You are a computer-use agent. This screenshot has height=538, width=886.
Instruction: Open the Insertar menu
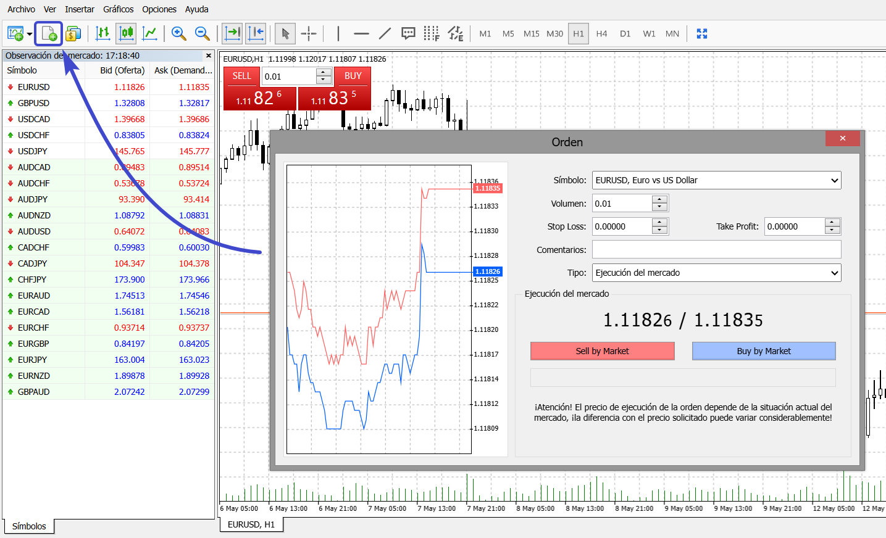[80, 9]
